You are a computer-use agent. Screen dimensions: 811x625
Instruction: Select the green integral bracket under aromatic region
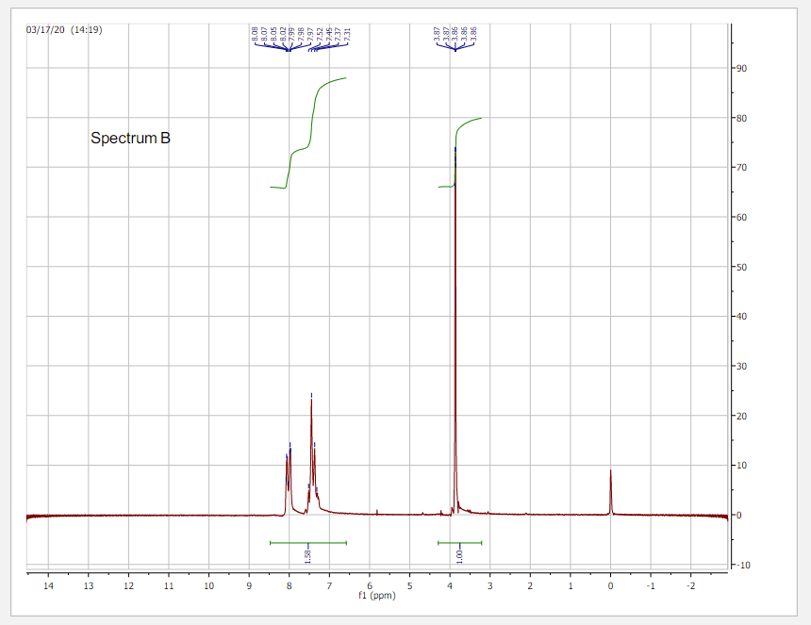point(306,542)
